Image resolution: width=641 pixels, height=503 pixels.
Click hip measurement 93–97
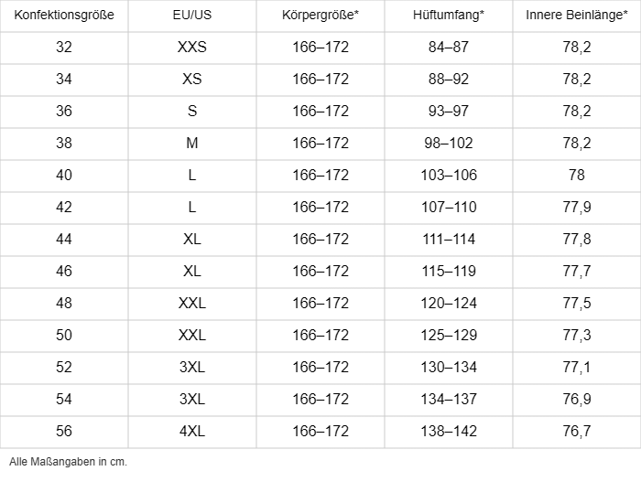point(449,112)
